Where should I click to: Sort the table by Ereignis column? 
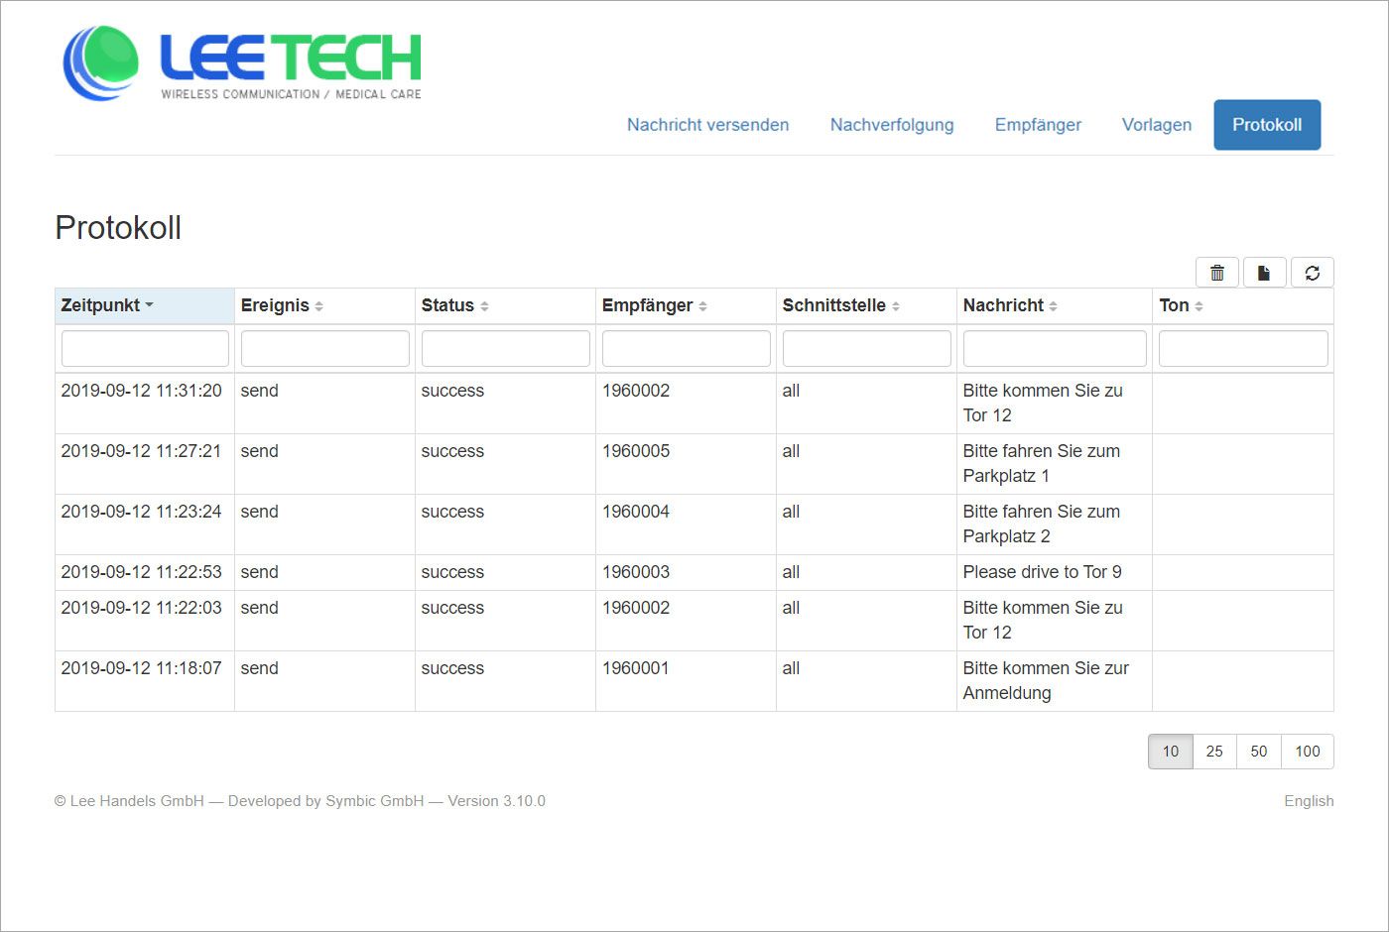pyautogui.click(x=281, y=305)
